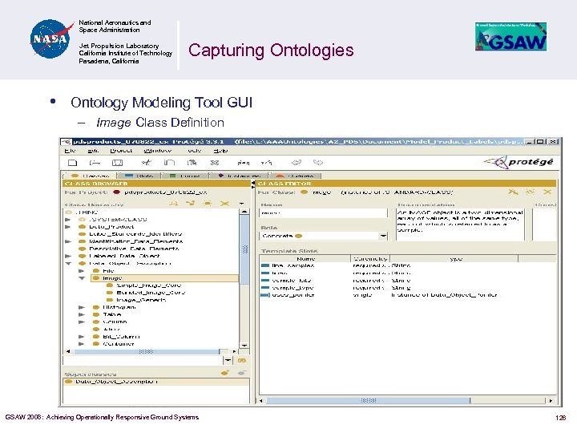Click the Redo arrow in the toolbar

318,162
